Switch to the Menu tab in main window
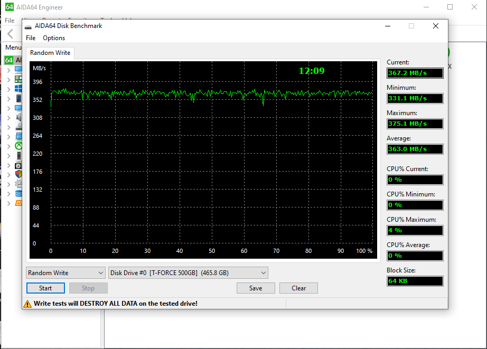 coord(13,48)
